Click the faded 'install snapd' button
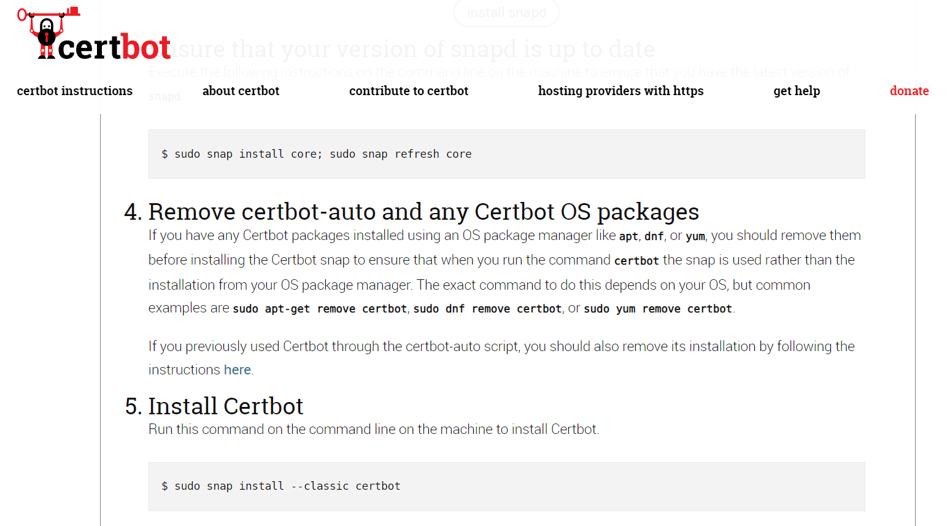Image resolution: width=947 pixels, height=526 pixels. click(x=506, y=13)
